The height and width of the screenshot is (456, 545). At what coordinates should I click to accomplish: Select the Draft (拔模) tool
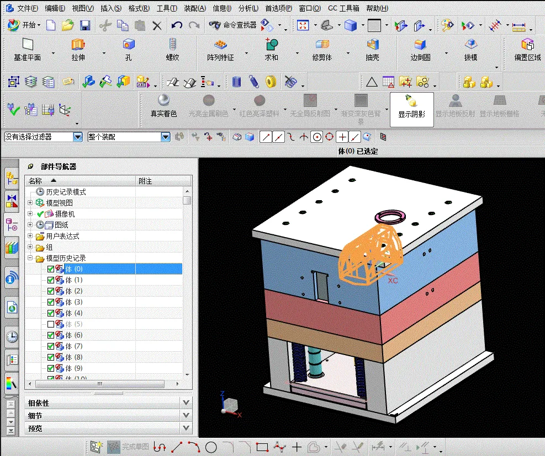pyautogui.click(x=470, y=50)
